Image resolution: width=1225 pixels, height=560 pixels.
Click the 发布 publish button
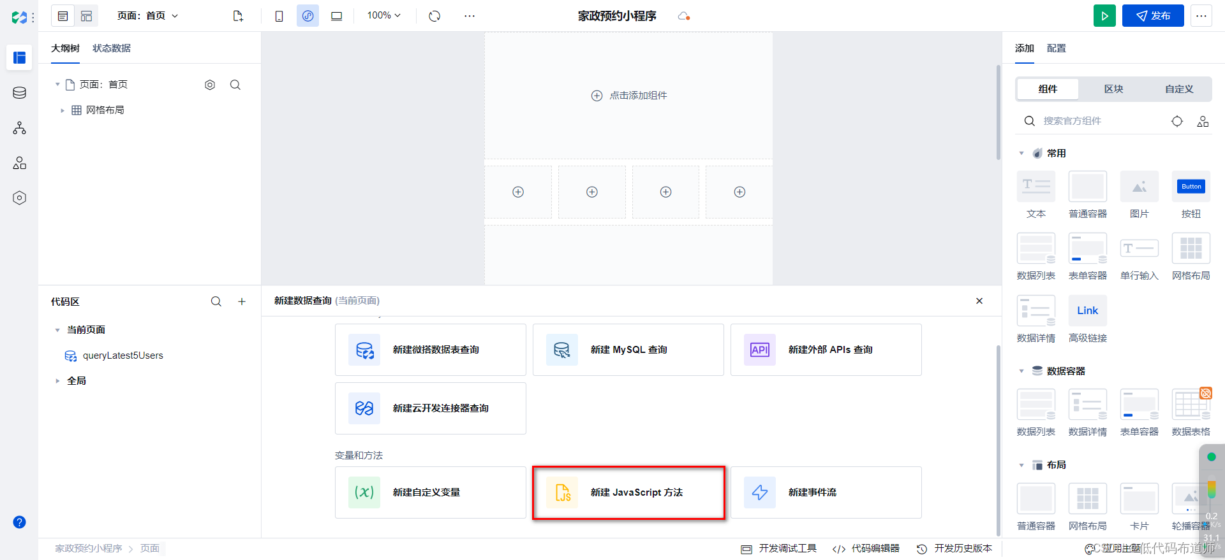tap(1153, 16)
